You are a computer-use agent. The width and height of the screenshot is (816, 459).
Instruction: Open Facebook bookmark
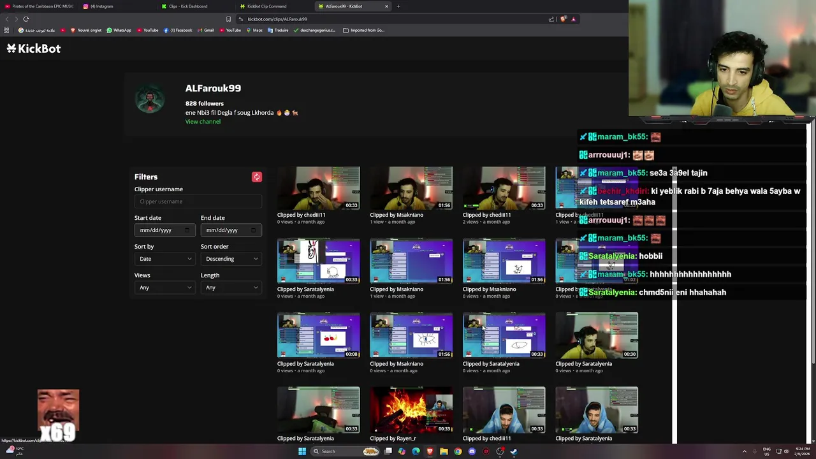(178, 30)
